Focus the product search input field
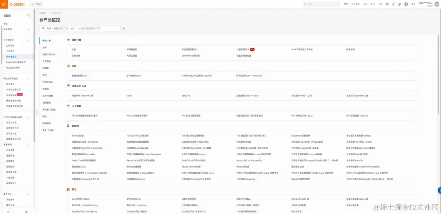The width and height of the screenshot is (441, 214). 80,29
